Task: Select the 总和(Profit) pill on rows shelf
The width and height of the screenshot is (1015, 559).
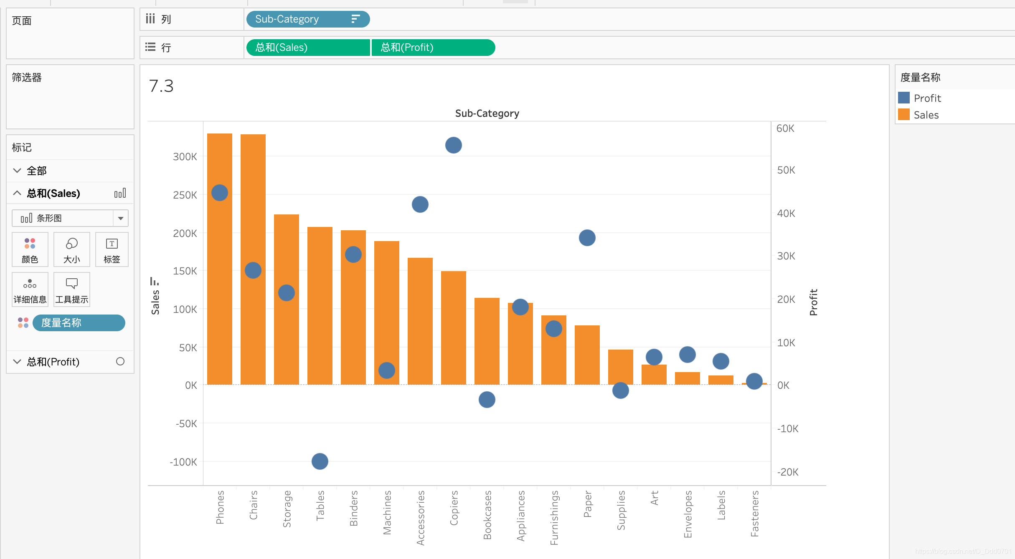Action: click(x=433, y=48)
